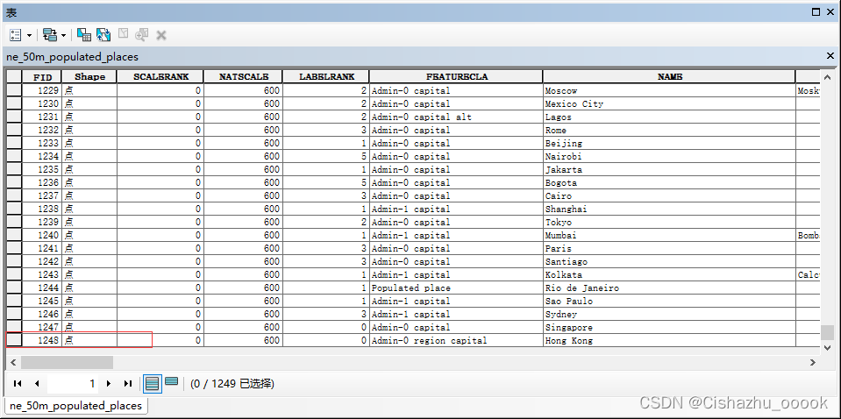Select the row for FID 1248
Screen dimensions: 841x419
[14, 340]
